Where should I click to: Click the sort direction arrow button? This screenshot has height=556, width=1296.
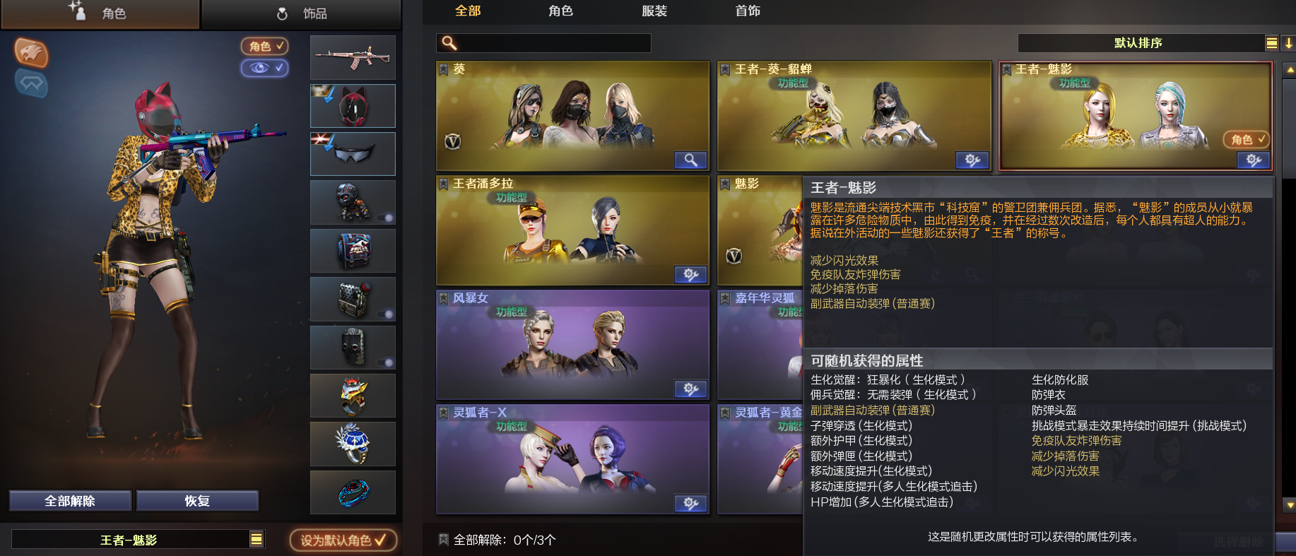pos(1288,43)
